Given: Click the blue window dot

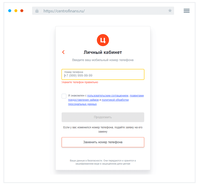Looking at the screenshot, I should click(x=10, y=11).
